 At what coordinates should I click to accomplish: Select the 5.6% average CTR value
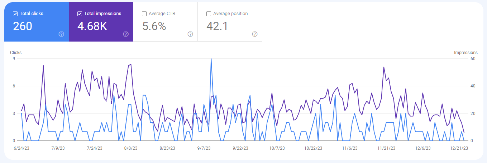154,26
